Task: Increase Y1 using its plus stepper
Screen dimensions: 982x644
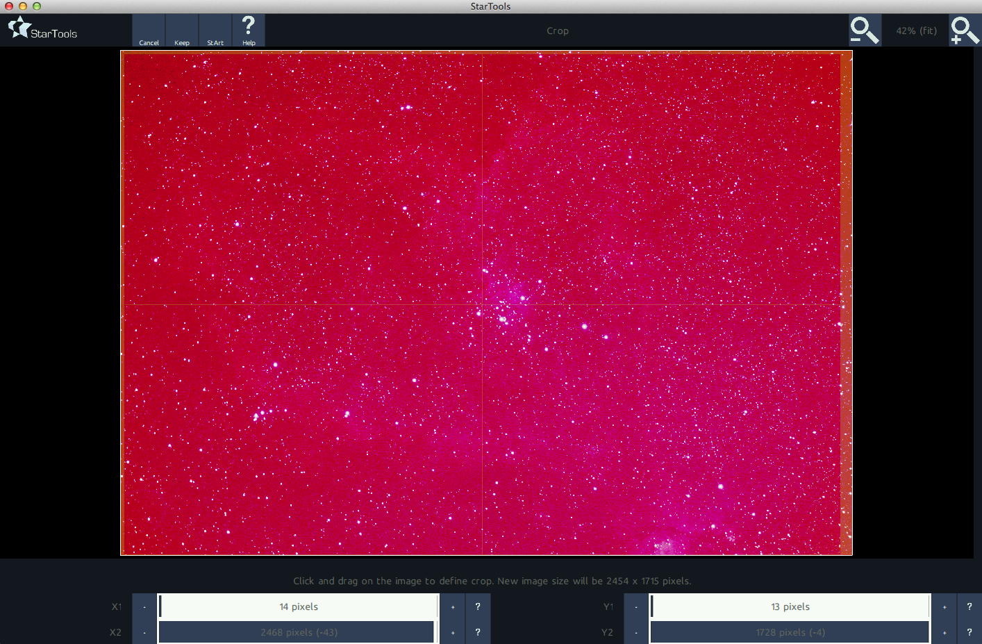Action: (944, 606)
